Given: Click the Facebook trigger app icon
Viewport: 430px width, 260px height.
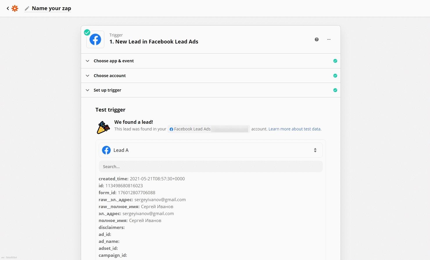Looking at the screenshot, I should point(95,39).
